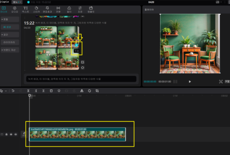The height and width of the screenshot is (155, 230).
Task: Open the Effects (편집효과) panel icon
Action: tap(48, 9)
